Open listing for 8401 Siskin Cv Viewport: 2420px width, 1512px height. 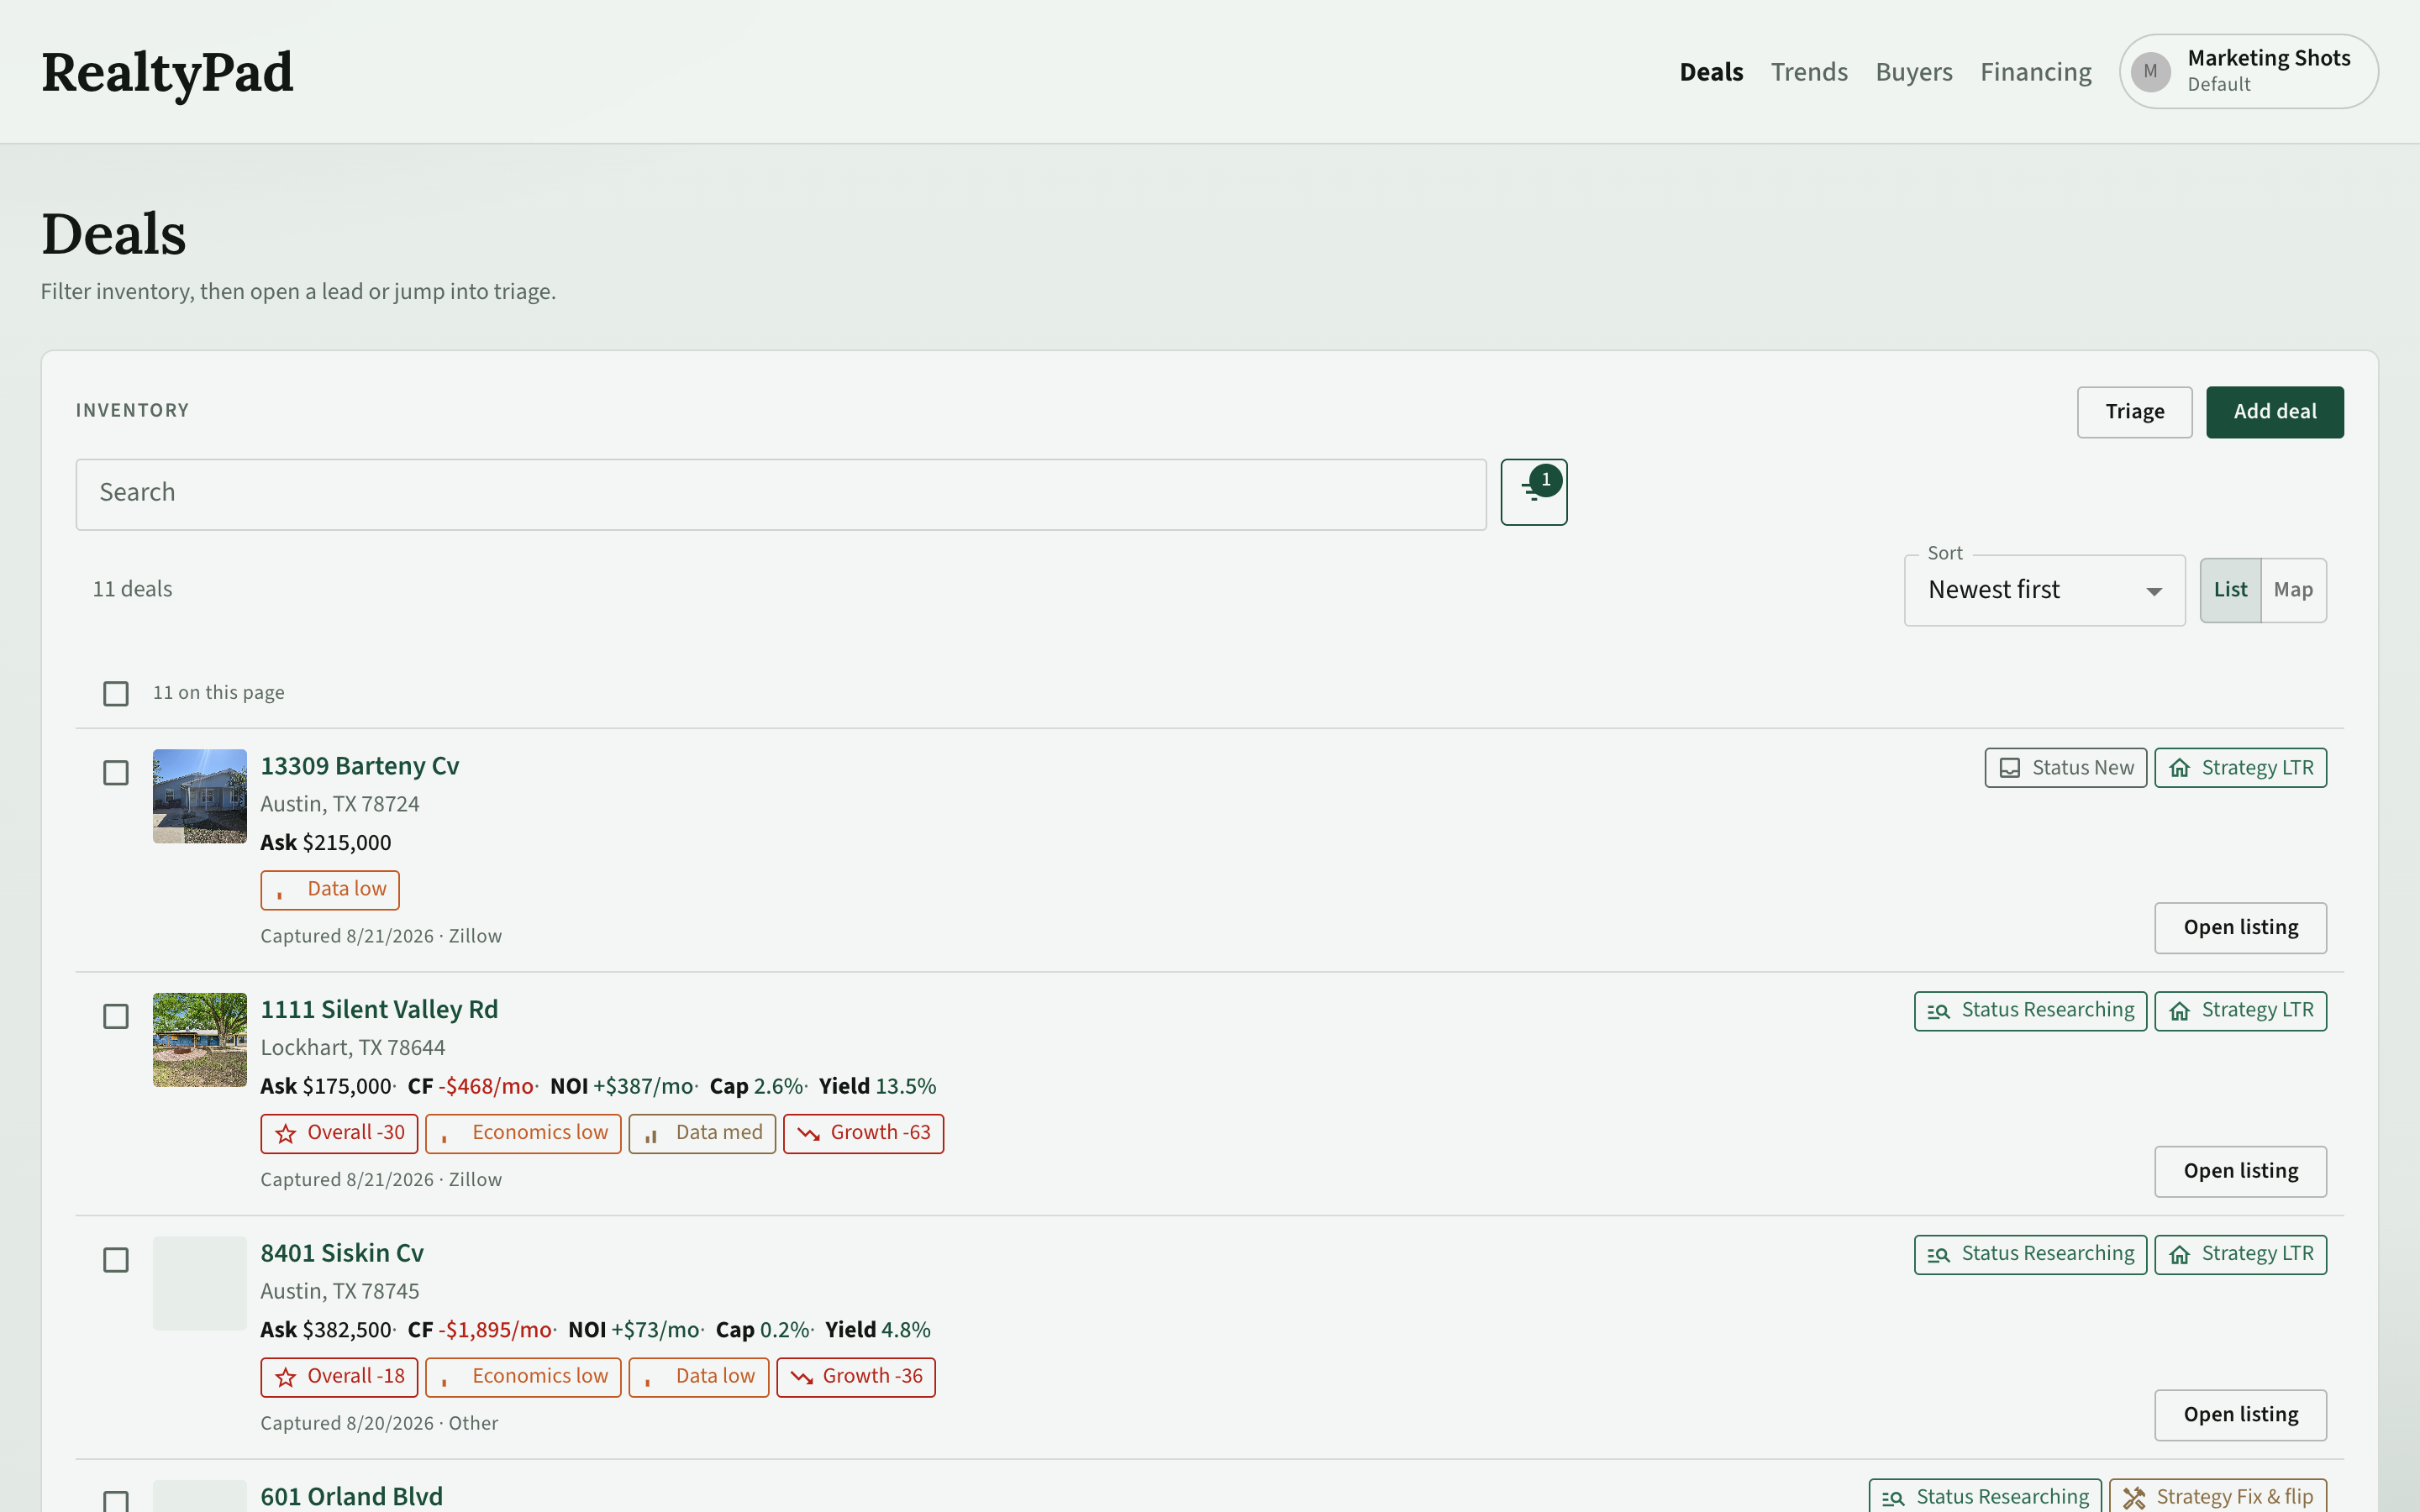[2240, 1415]
